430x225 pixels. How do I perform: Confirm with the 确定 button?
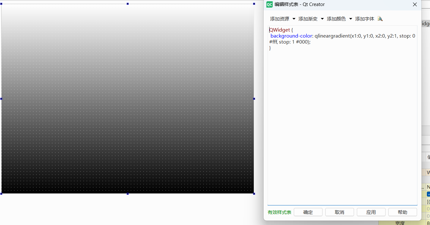point(308,212)
